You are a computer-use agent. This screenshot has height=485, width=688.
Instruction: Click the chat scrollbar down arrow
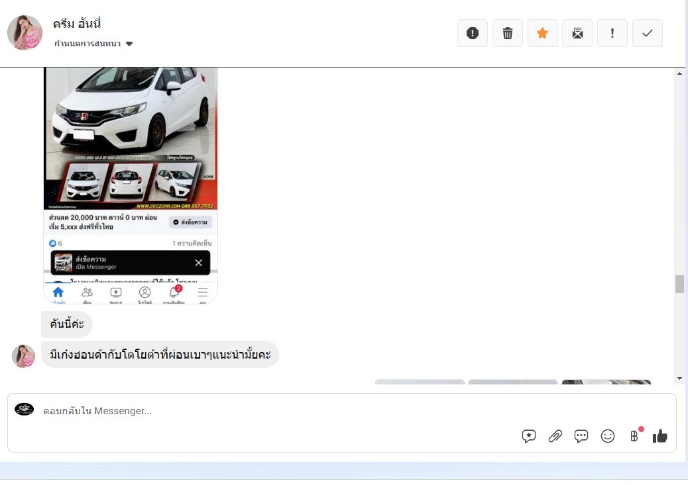click(x=679, y=378)
